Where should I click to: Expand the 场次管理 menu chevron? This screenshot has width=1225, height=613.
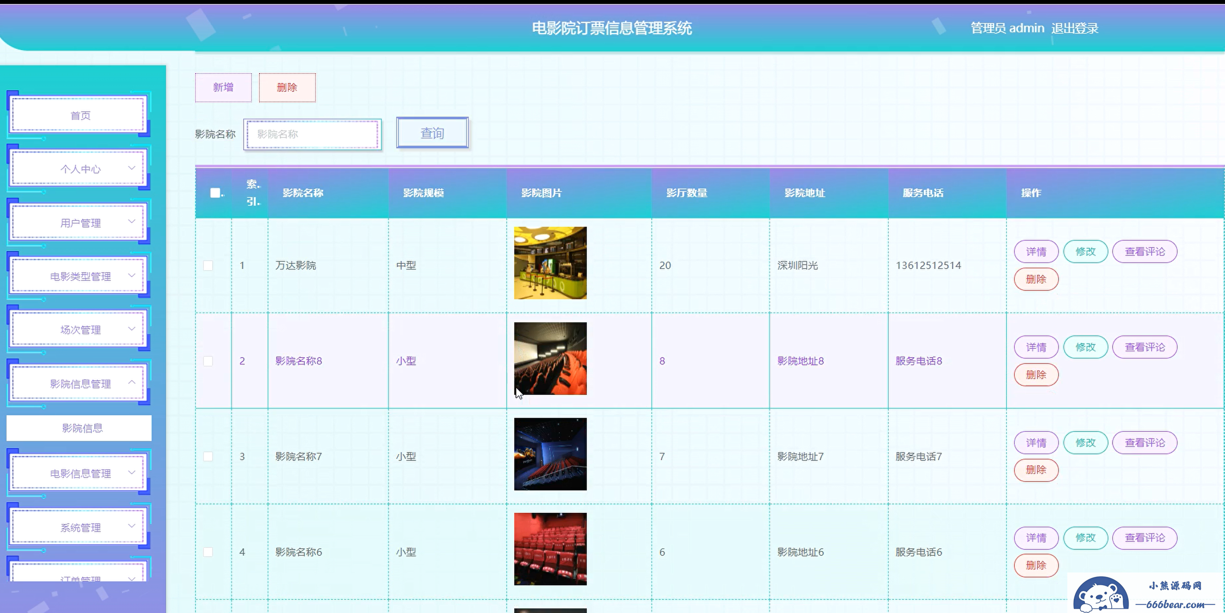pyautogui.click(x=132, y=329)
